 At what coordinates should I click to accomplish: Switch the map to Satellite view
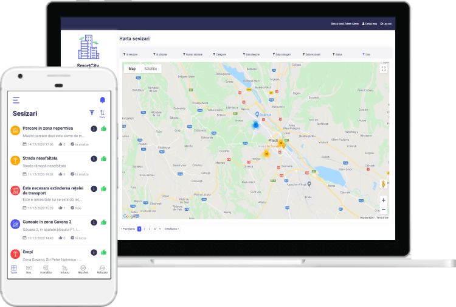tap(151, 69)
